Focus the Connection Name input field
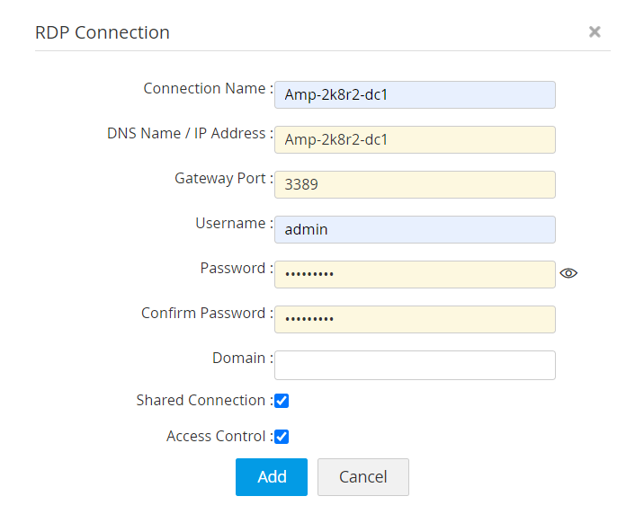This screenshot has width=644, height=514. (415, 94)
